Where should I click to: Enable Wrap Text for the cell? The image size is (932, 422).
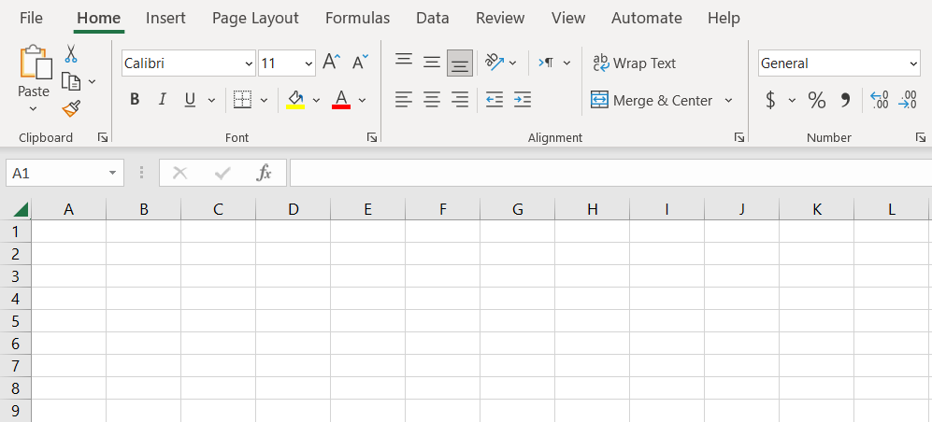pos(634,63)
